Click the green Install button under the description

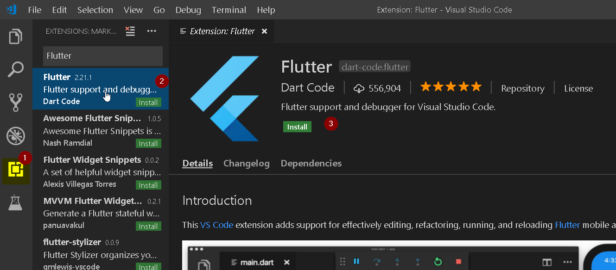pyautogui.click(x=297, y=127)
